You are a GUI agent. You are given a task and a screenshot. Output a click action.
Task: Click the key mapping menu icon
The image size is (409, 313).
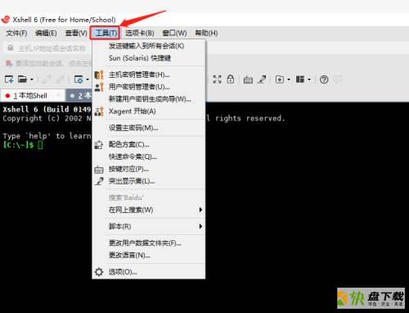pos(99,170)
